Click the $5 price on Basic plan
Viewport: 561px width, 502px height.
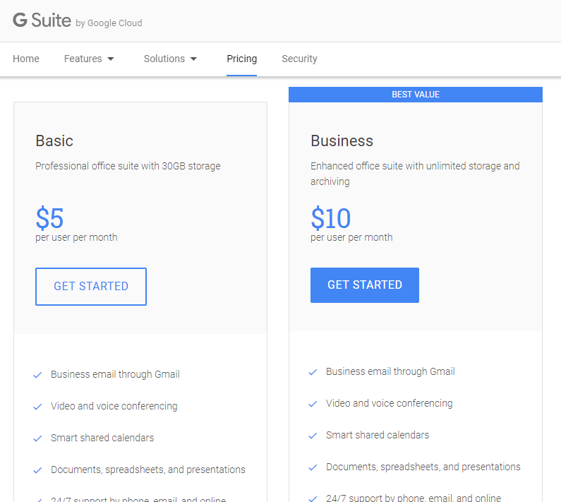[x=49, y=218]
